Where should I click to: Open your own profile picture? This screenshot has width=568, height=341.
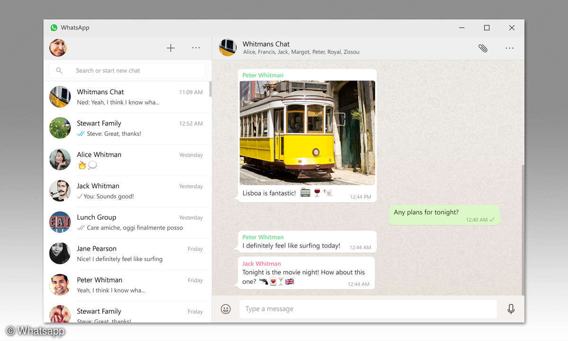coord(58,48)
